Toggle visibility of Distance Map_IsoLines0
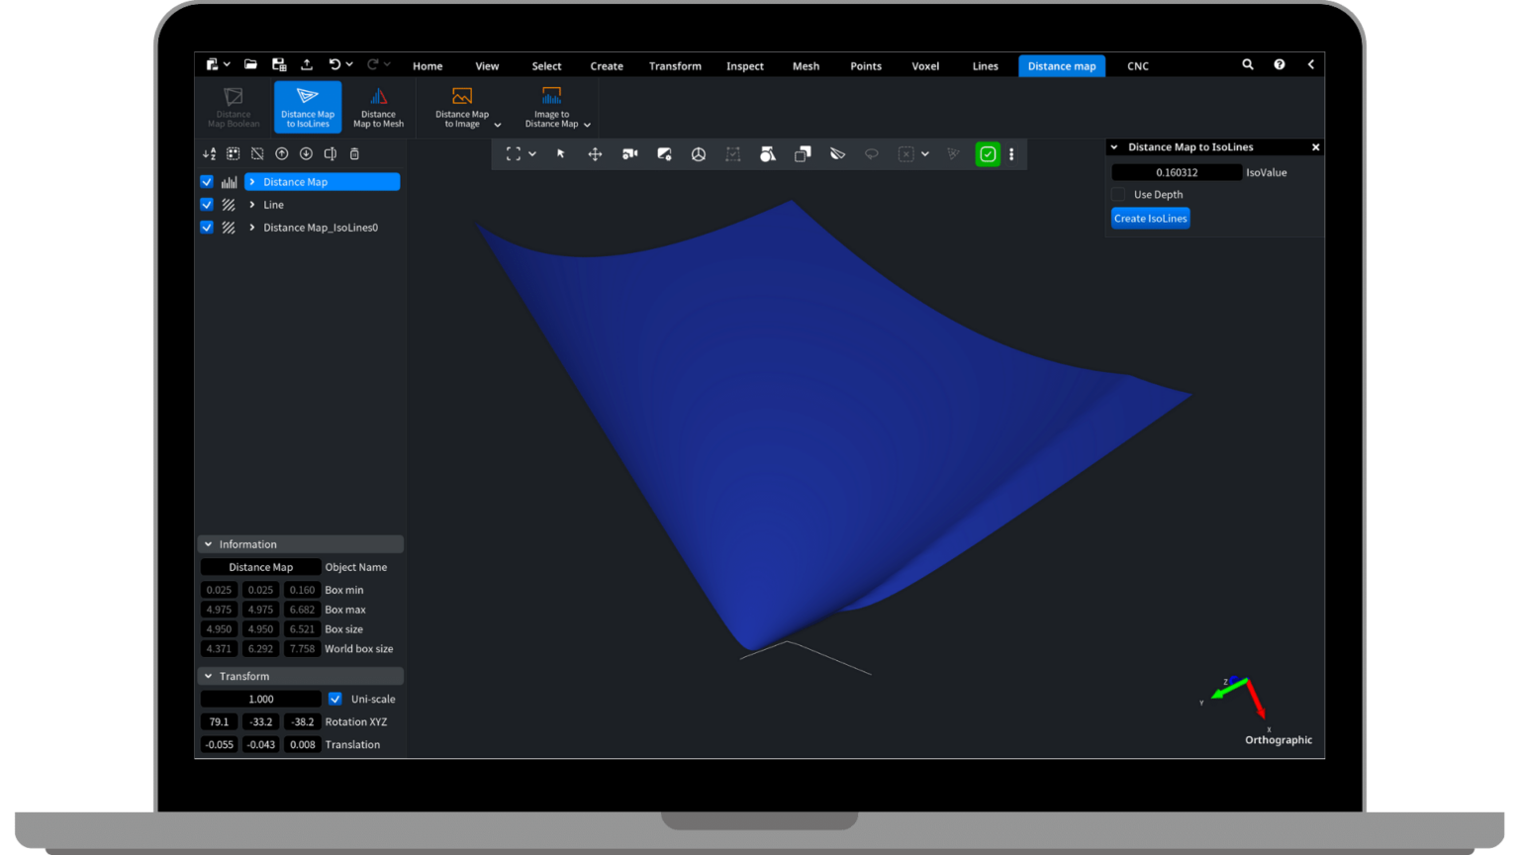The image size is (1520, 855). click(206, 227)
